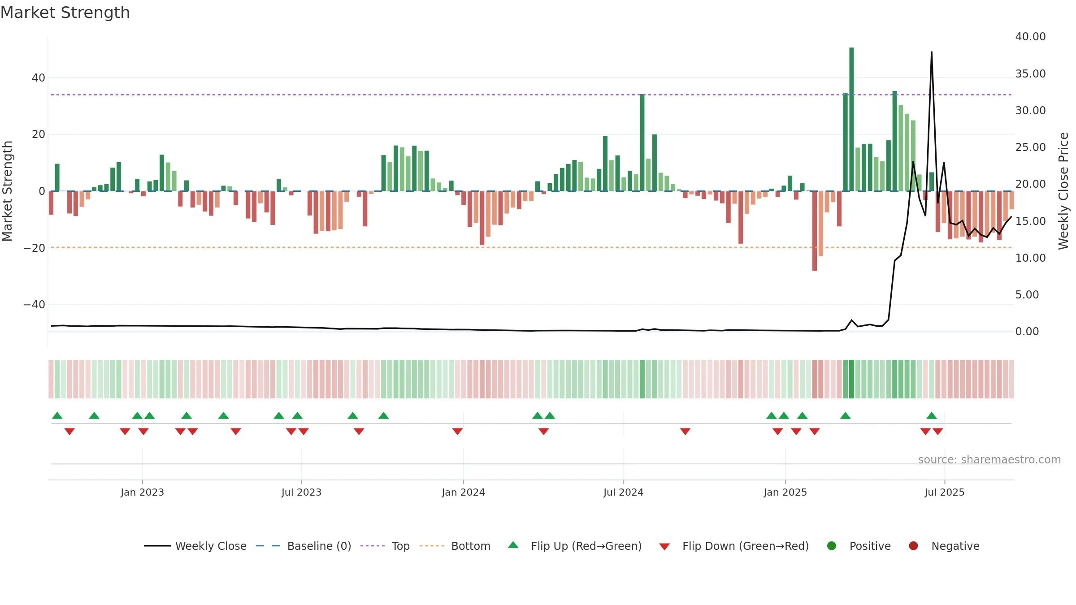Click the highest peak of the Weekly Close line
The width and height of the screenshot is (1076, 605).
tap(932, 52)
